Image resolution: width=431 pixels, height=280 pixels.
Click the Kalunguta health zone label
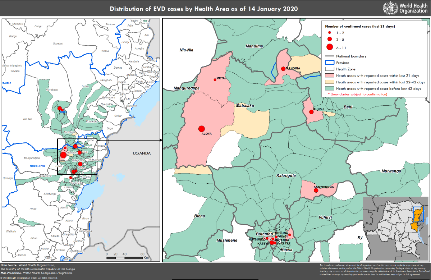[286, 176]
